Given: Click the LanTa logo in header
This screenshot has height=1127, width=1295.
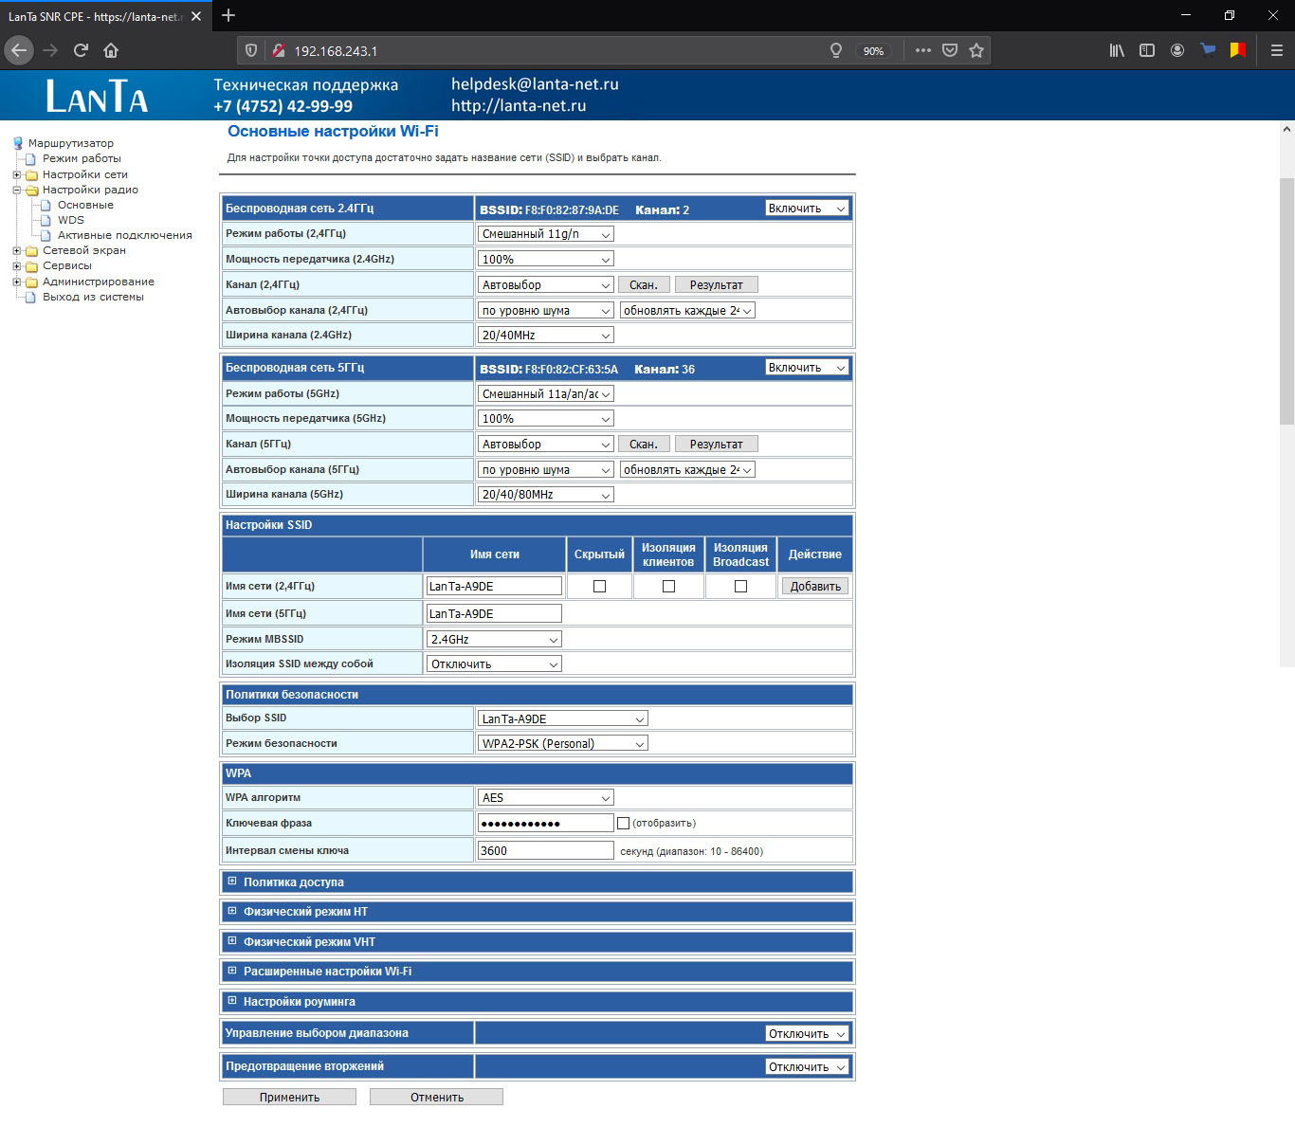Looking at the screenshot, I should (x=97, y=96).
